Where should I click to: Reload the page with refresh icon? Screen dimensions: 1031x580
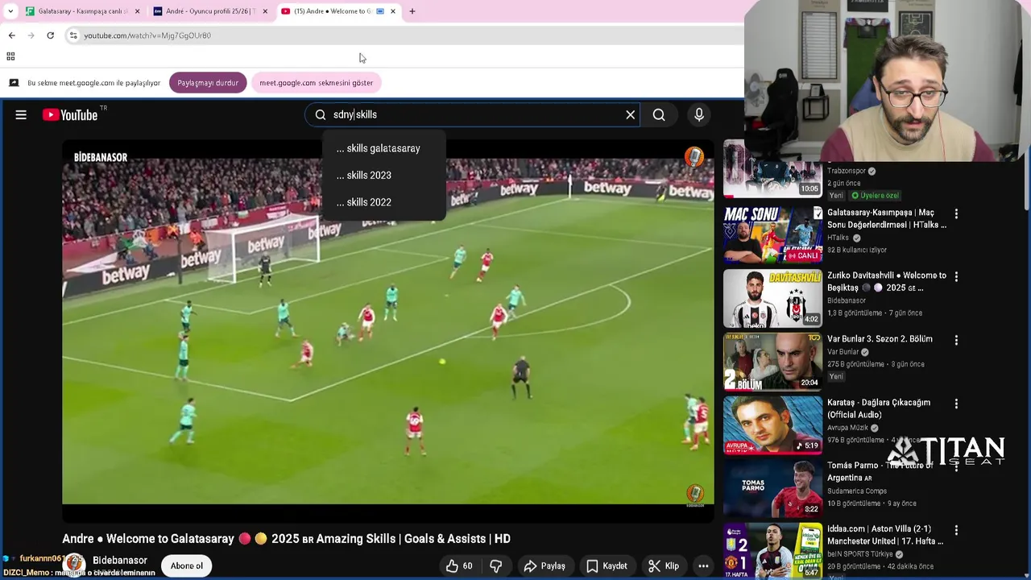50,35
